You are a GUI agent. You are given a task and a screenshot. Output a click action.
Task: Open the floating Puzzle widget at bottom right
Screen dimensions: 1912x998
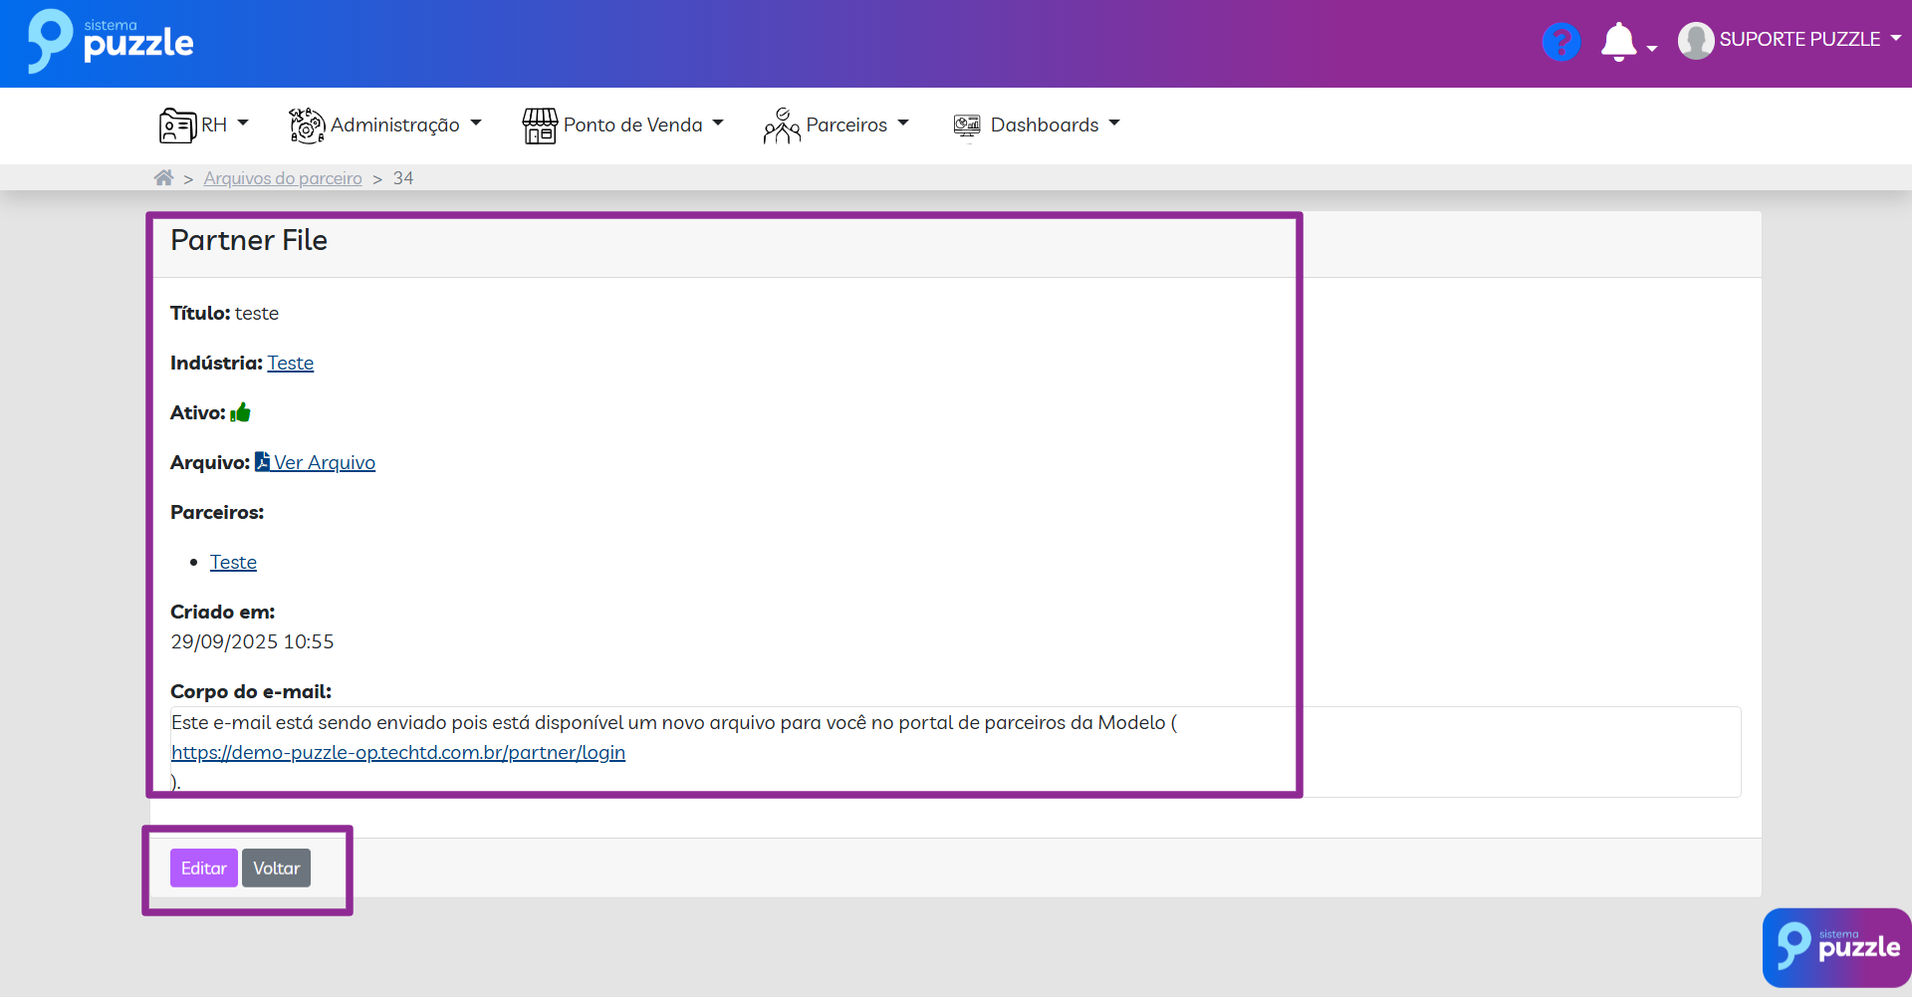(1836, 947)
